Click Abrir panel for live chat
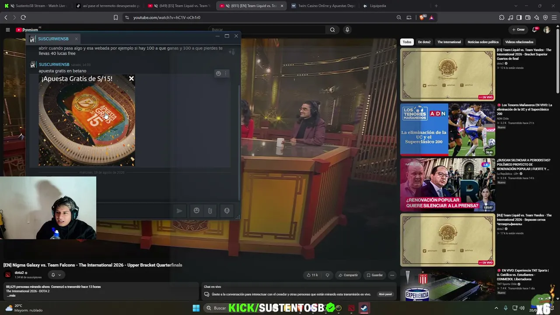560x315 pixels. 385,294
